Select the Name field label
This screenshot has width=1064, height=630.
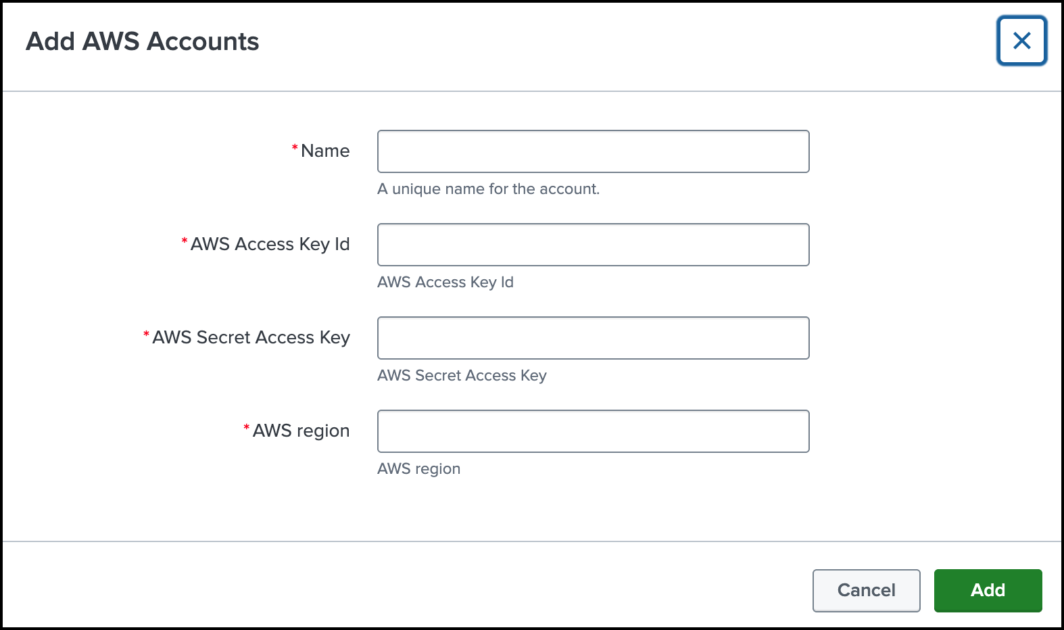(325, 151)
